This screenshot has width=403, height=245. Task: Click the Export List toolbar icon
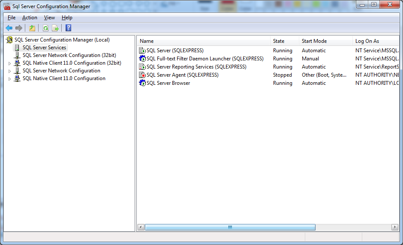55,28
